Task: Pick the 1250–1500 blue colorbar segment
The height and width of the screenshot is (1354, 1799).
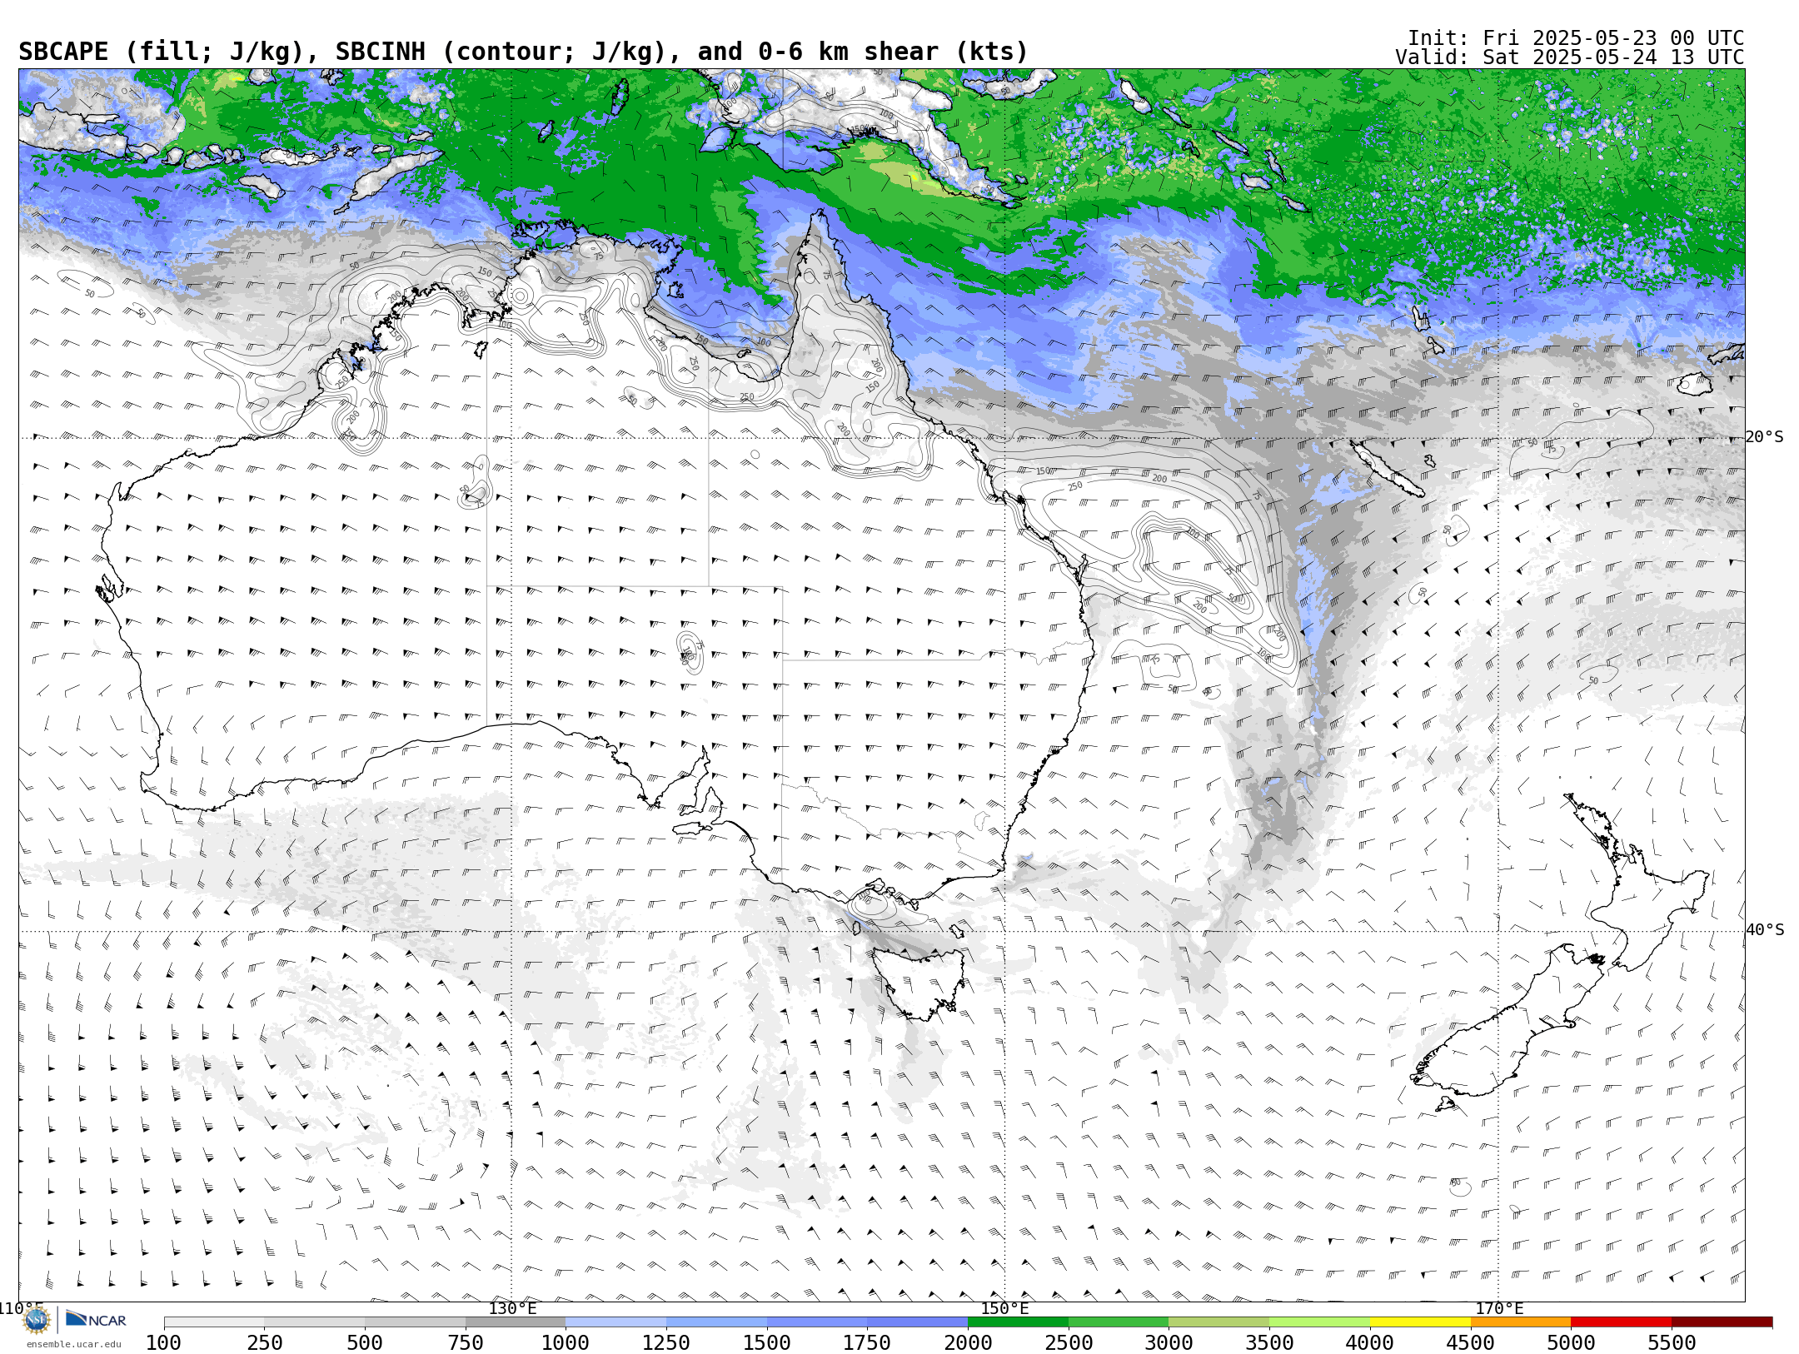Action: (716, 1322)
